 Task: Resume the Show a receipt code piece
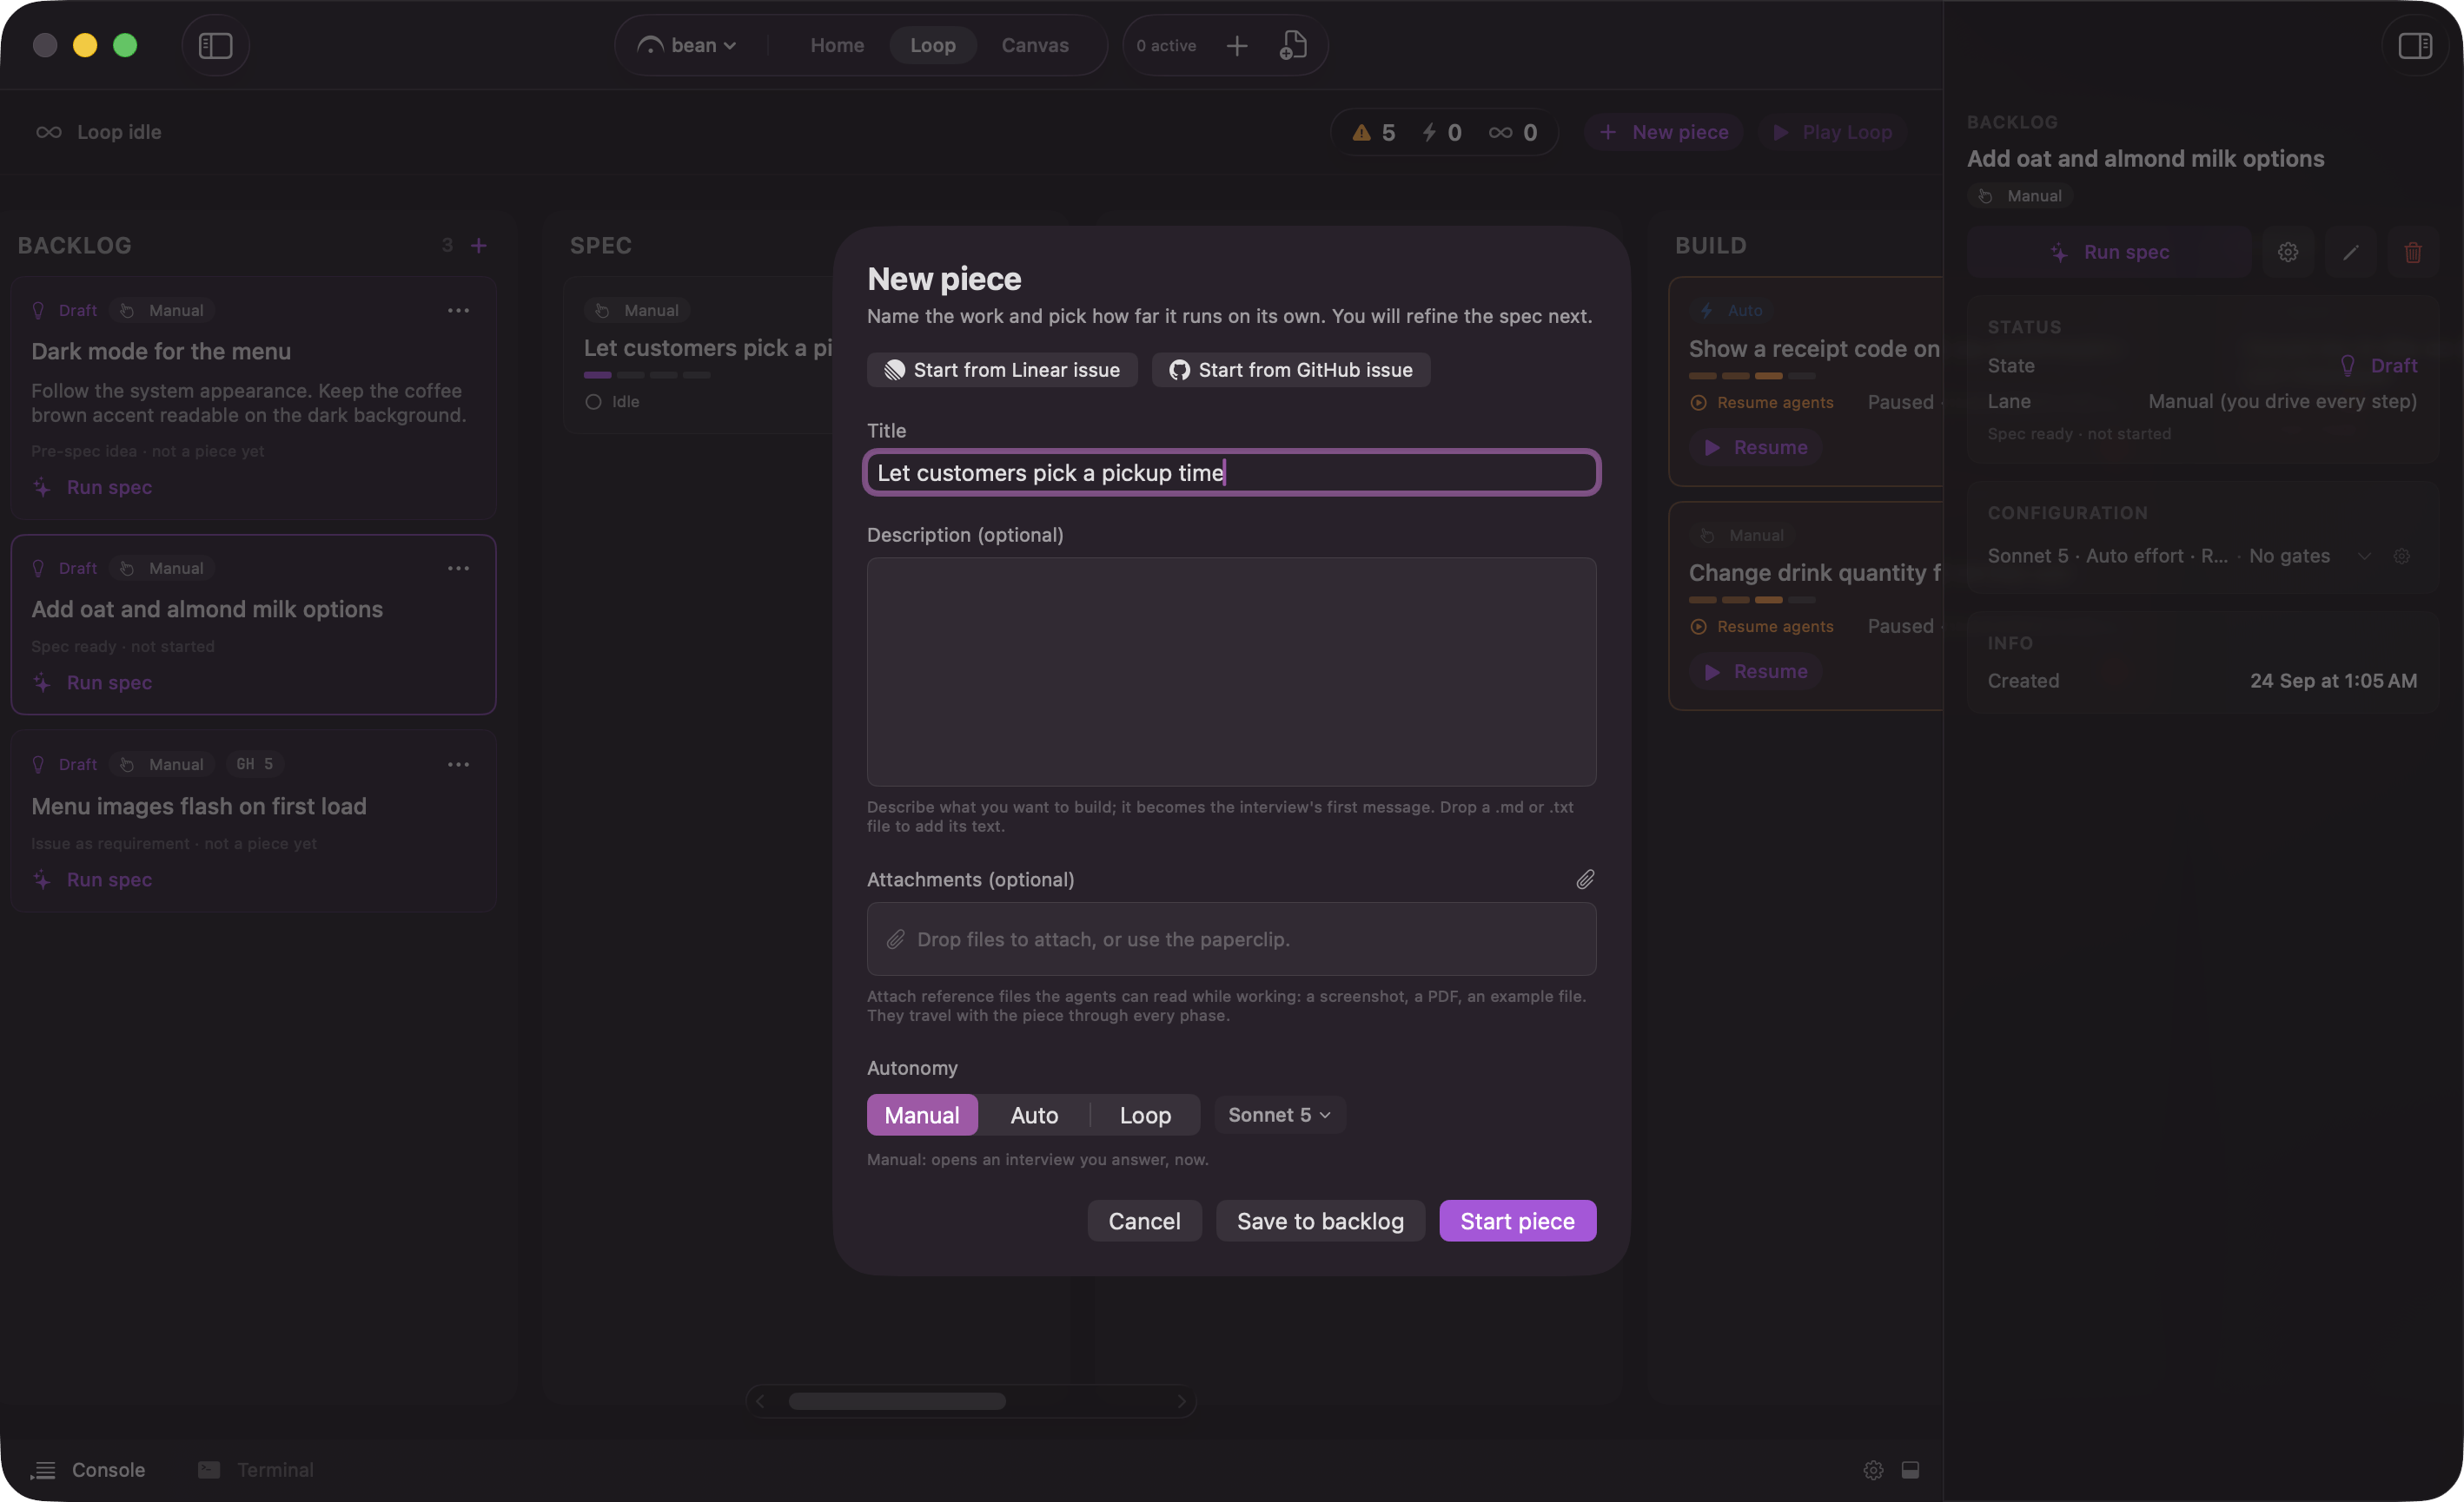[x=1756, y=448]
